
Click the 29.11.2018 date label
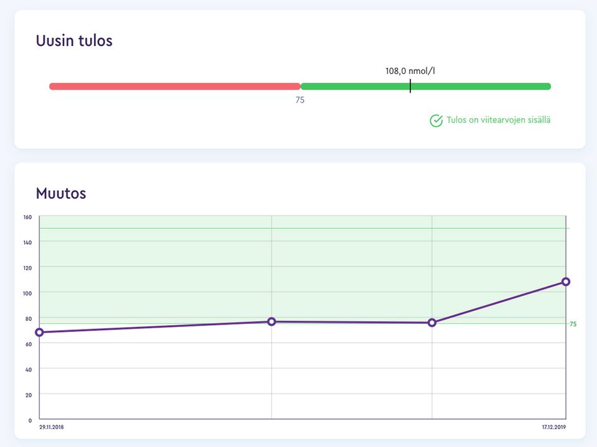[x=52, y=427]
